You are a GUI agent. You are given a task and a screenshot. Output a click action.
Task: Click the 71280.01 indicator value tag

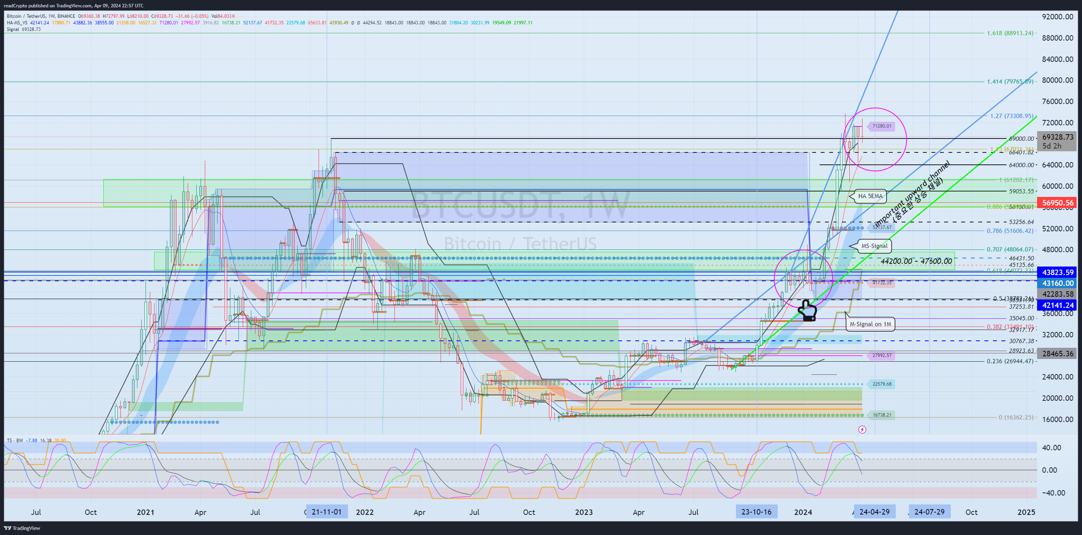point(881,126)
